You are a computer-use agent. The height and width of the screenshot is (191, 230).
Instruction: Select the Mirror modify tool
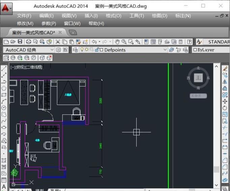(x=225, y=82)
